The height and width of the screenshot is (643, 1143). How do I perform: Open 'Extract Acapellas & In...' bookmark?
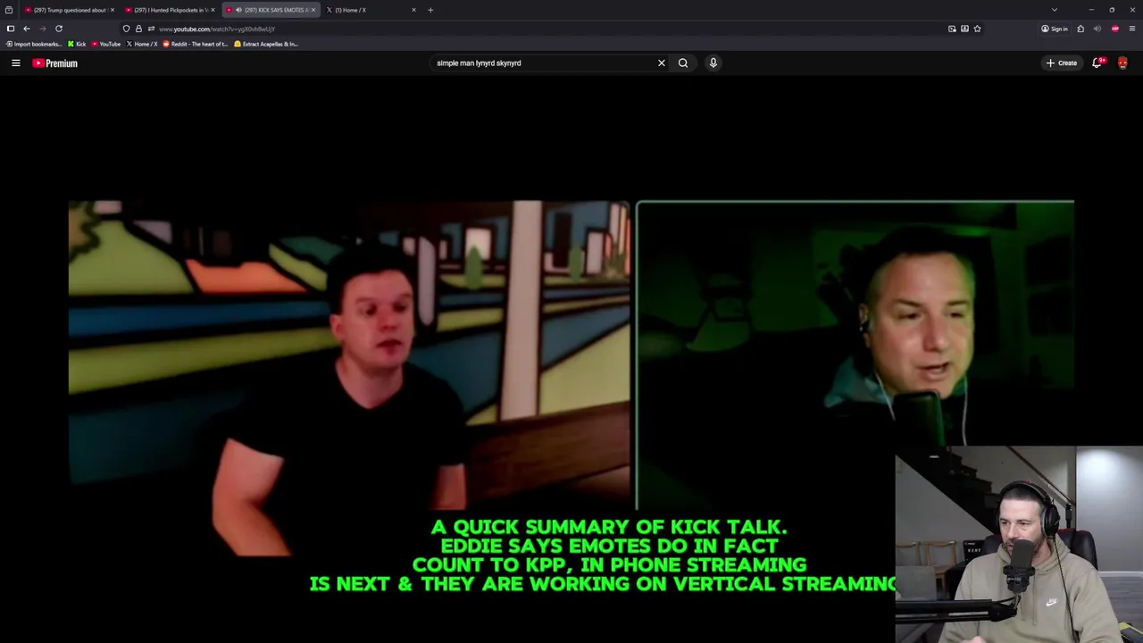pos(266,44)
